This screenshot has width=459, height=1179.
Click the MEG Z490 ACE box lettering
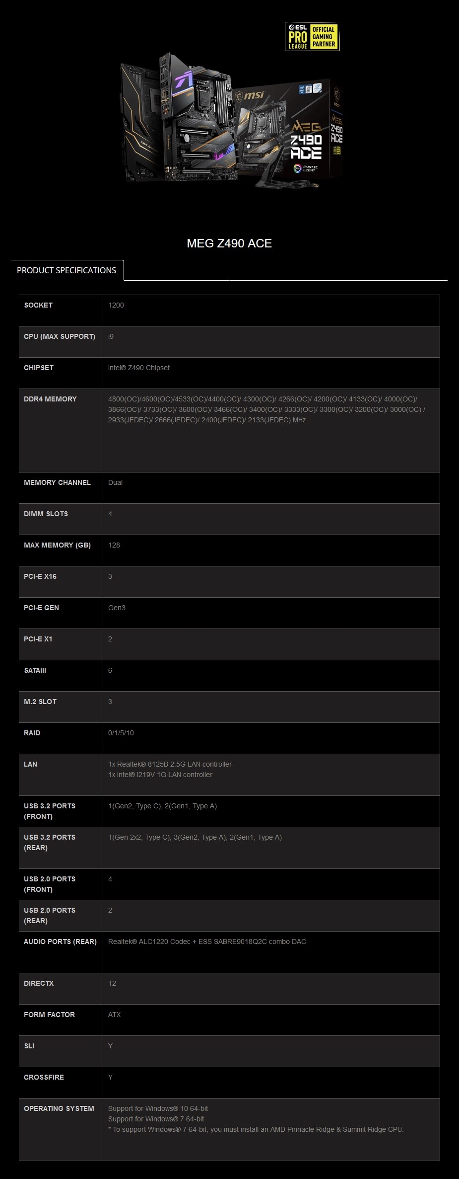pyautogui.click(x=306, y=141)
